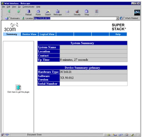This screenshot has height=137, width=142.
Task: Open the Communicator menu
Action: (x=28, y=7)
